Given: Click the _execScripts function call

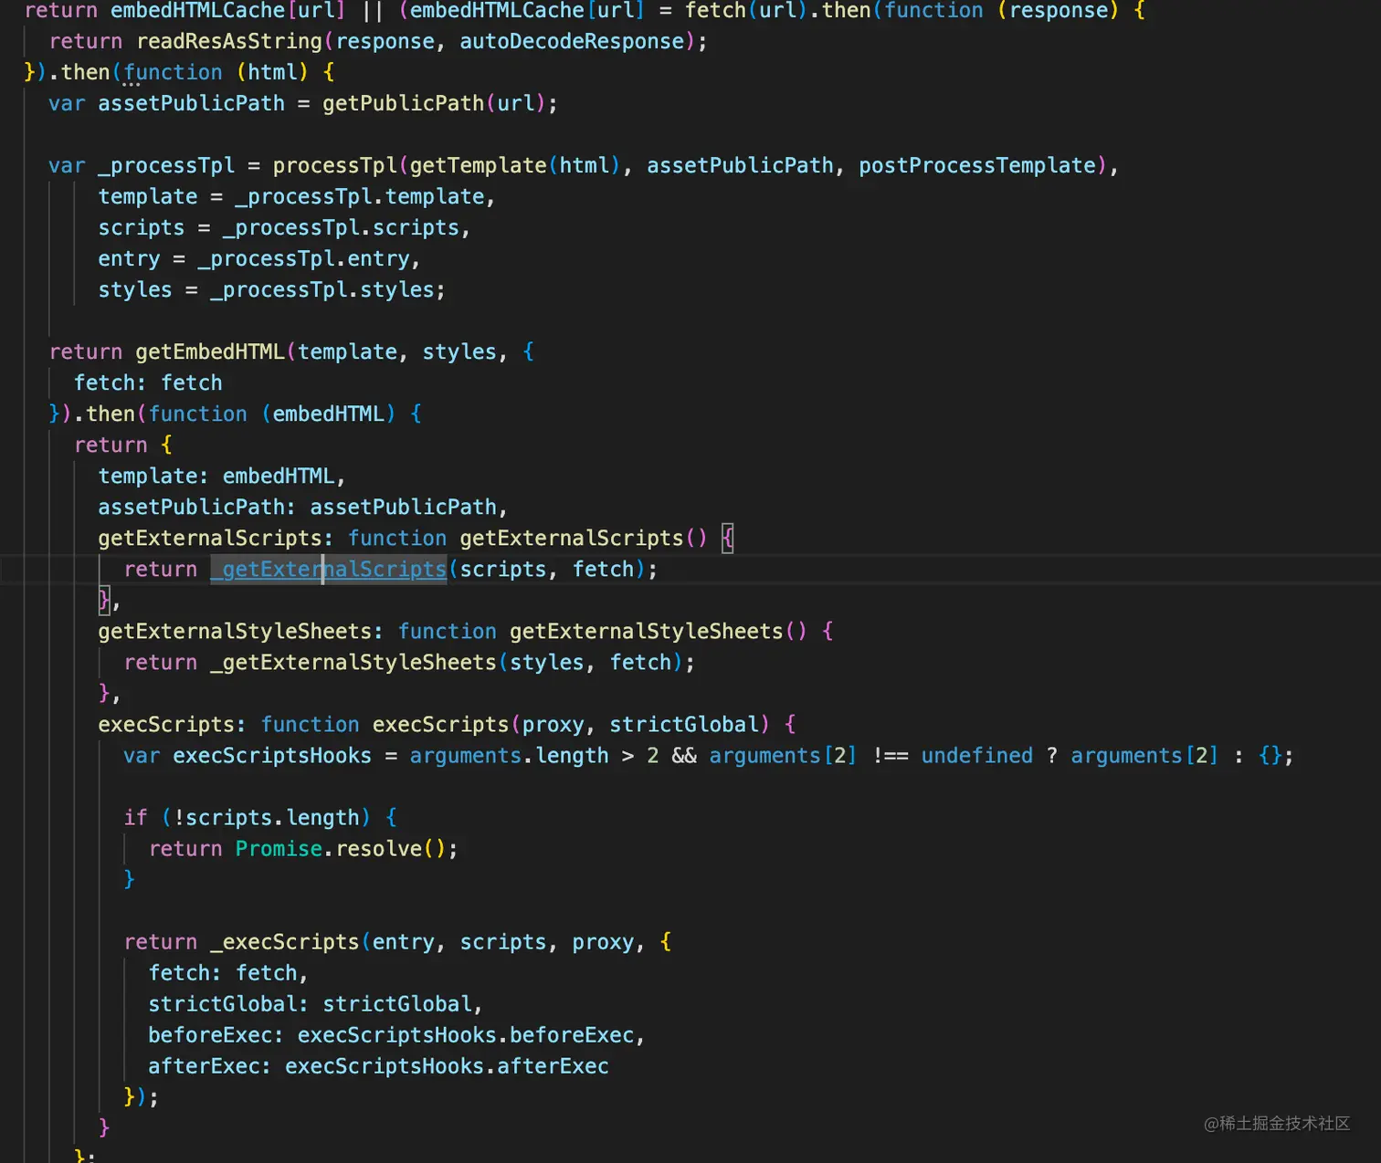Looking at the screenshot, I should pos(285,941).
